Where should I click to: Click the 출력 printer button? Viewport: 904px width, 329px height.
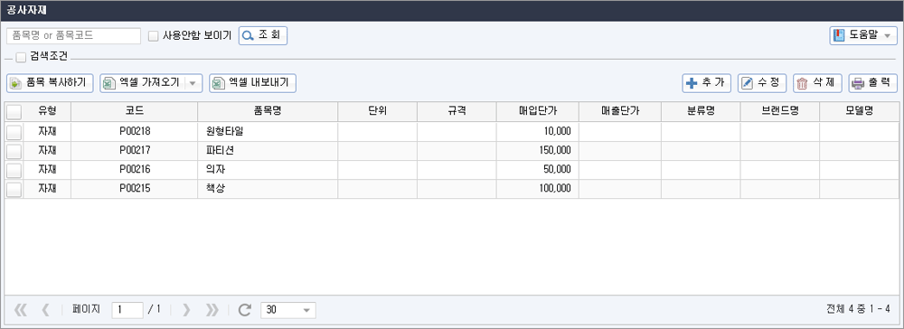click(873, 83)
